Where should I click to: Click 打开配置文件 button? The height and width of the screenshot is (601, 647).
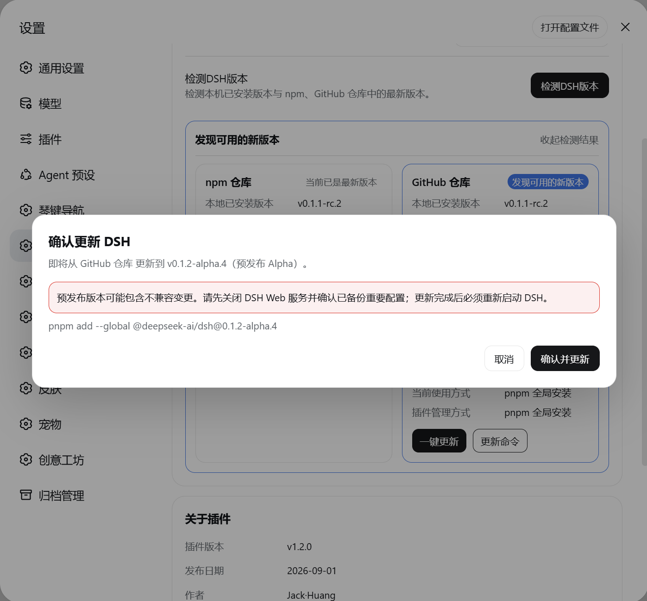[x=570, y=27]
